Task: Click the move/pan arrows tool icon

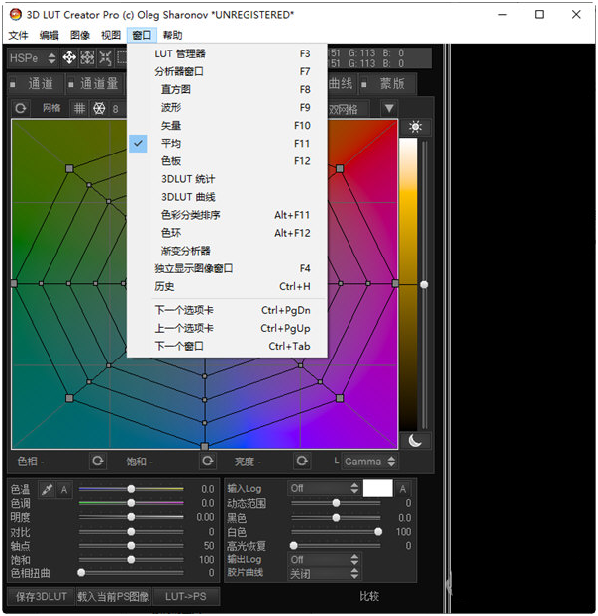Action: point(69,58)
